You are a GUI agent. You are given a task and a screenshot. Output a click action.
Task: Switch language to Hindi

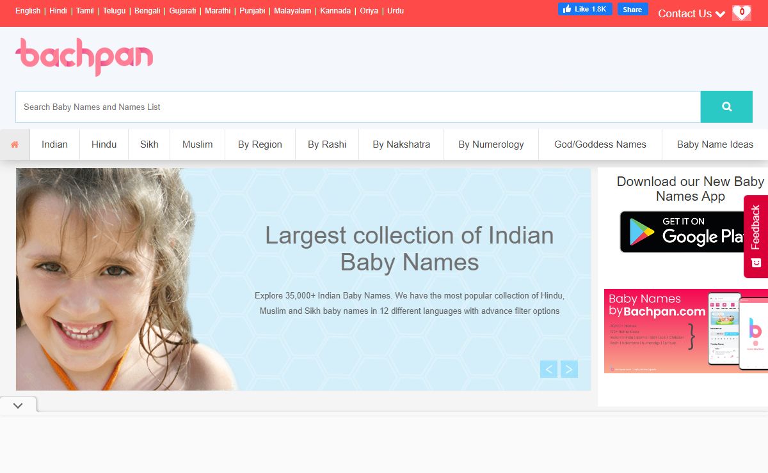58,11
